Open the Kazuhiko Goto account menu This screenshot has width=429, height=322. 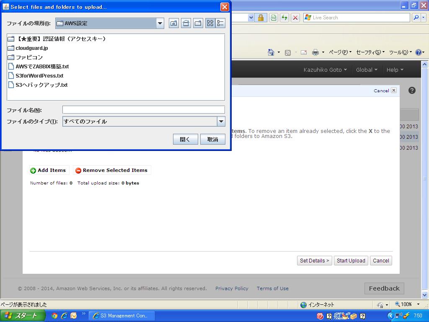pyautogui.click(x=325, y=70)
